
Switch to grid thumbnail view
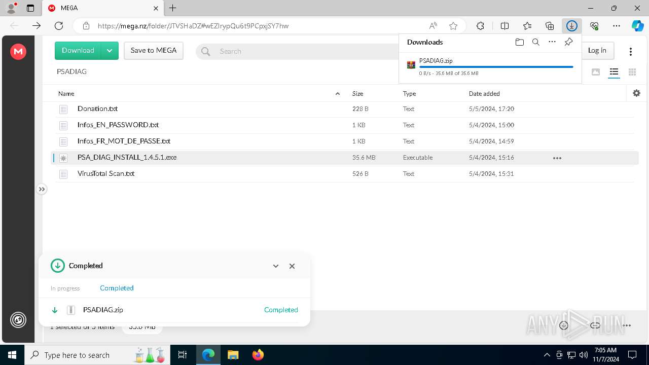click(x=632, y=72)
